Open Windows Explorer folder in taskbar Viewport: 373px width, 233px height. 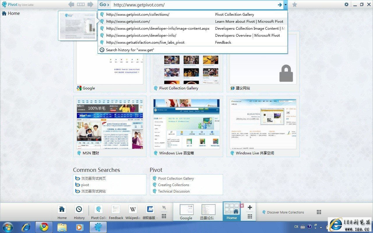[x=62, y=227]
